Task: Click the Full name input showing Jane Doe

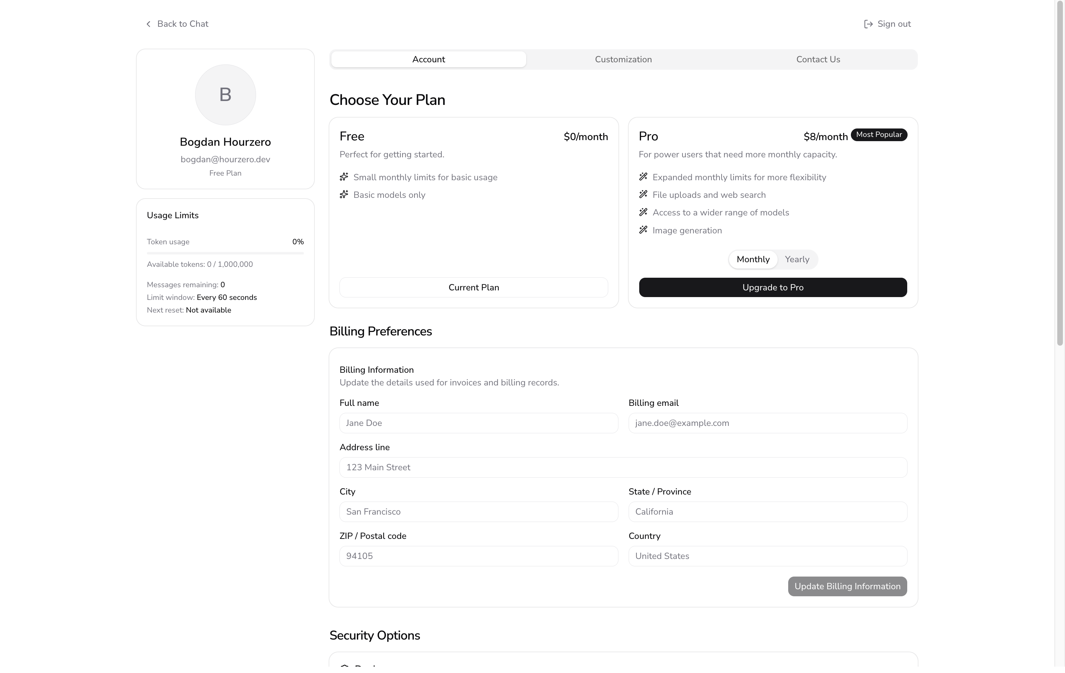Action: [479, 423]
